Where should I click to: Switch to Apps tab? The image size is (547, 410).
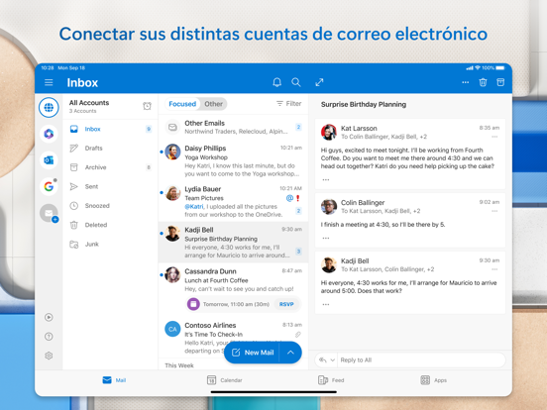pos(434,380)
